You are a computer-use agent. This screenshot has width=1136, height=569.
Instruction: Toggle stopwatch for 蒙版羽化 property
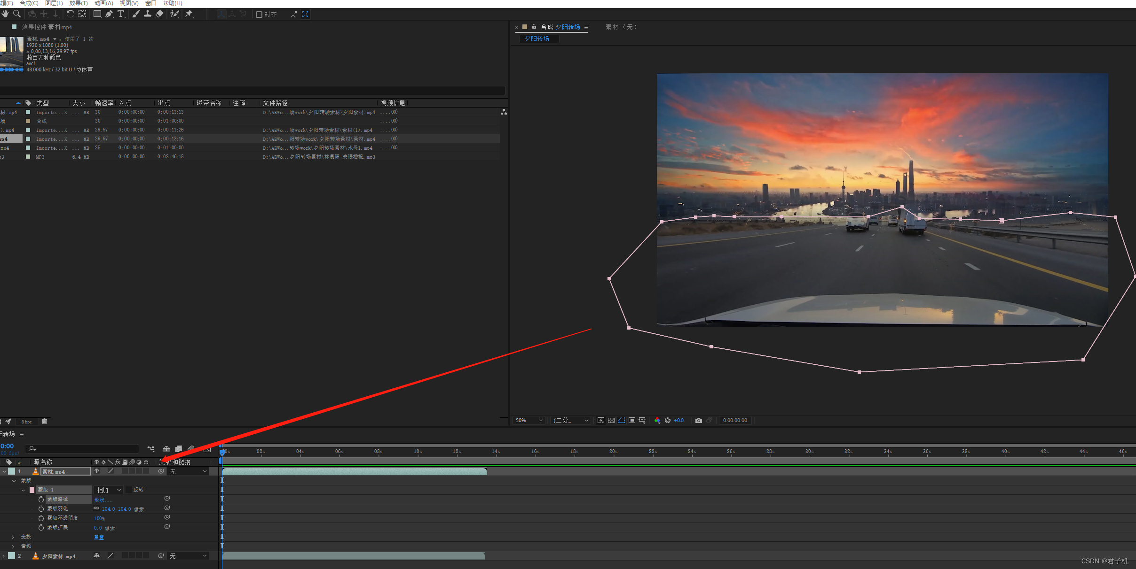[41, 508]
